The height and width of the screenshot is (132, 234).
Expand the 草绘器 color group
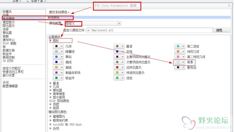[x=51, y=90]
